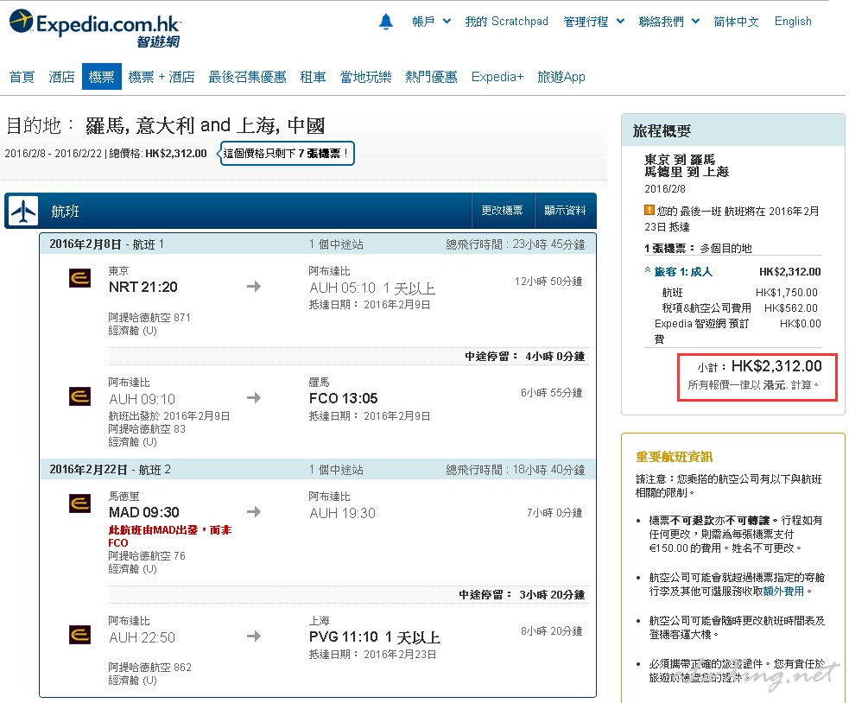The image size is (849, 703).
Task: Click the 中途停留 4小時 0分鐘 layover text
Action: click(524, 357)
